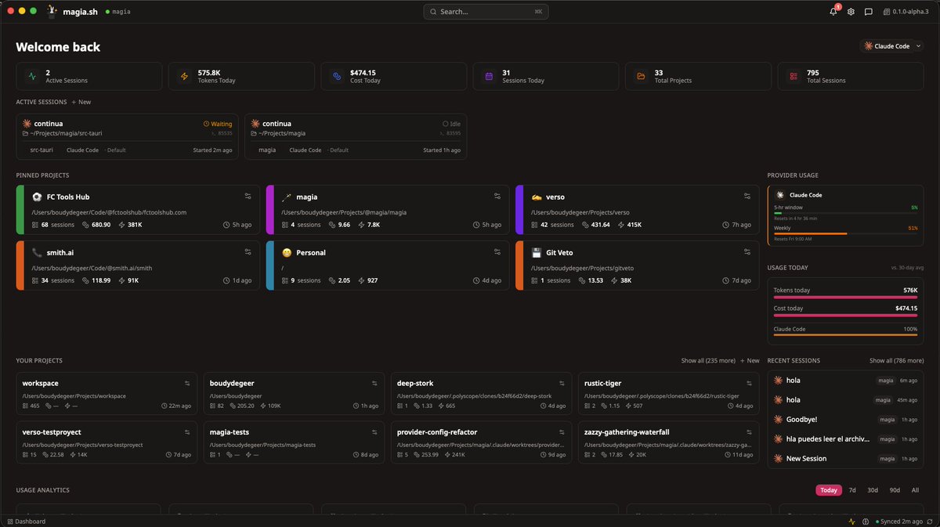This screenshot has width=940, height=527.
Task: Open the Claude Code account dropdown
Action: [x=891, y=45]
